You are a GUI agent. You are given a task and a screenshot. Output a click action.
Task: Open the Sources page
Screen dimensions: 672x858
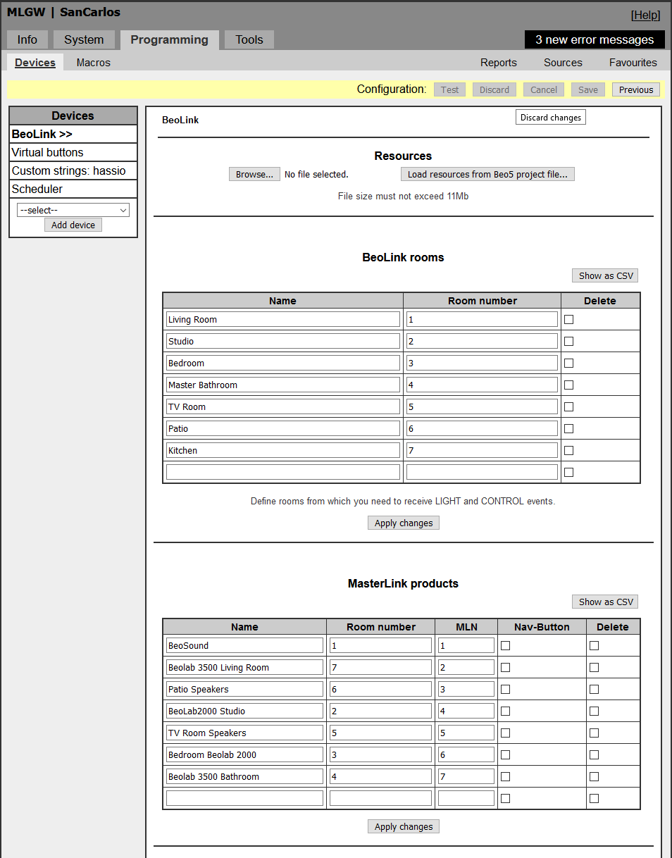tap(563, 62)
